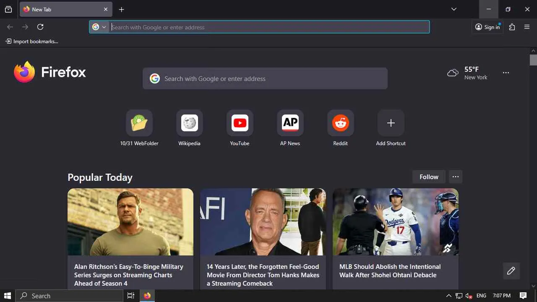This screenshot has width=537, height=302.
Task: Focus the new tab page search box
Action: (x=265, y=78)
